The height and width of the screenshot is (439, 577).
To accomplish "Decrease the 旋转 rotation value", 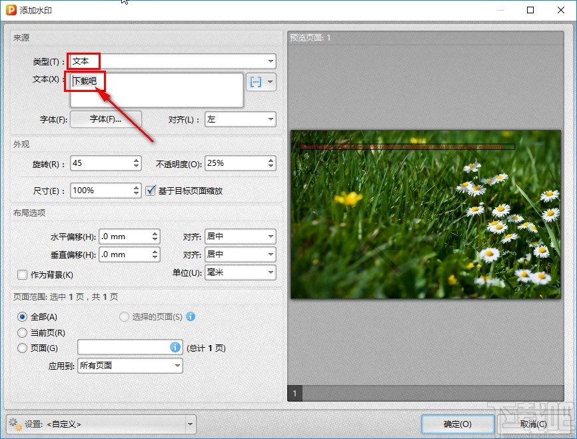I will (137, 166).
